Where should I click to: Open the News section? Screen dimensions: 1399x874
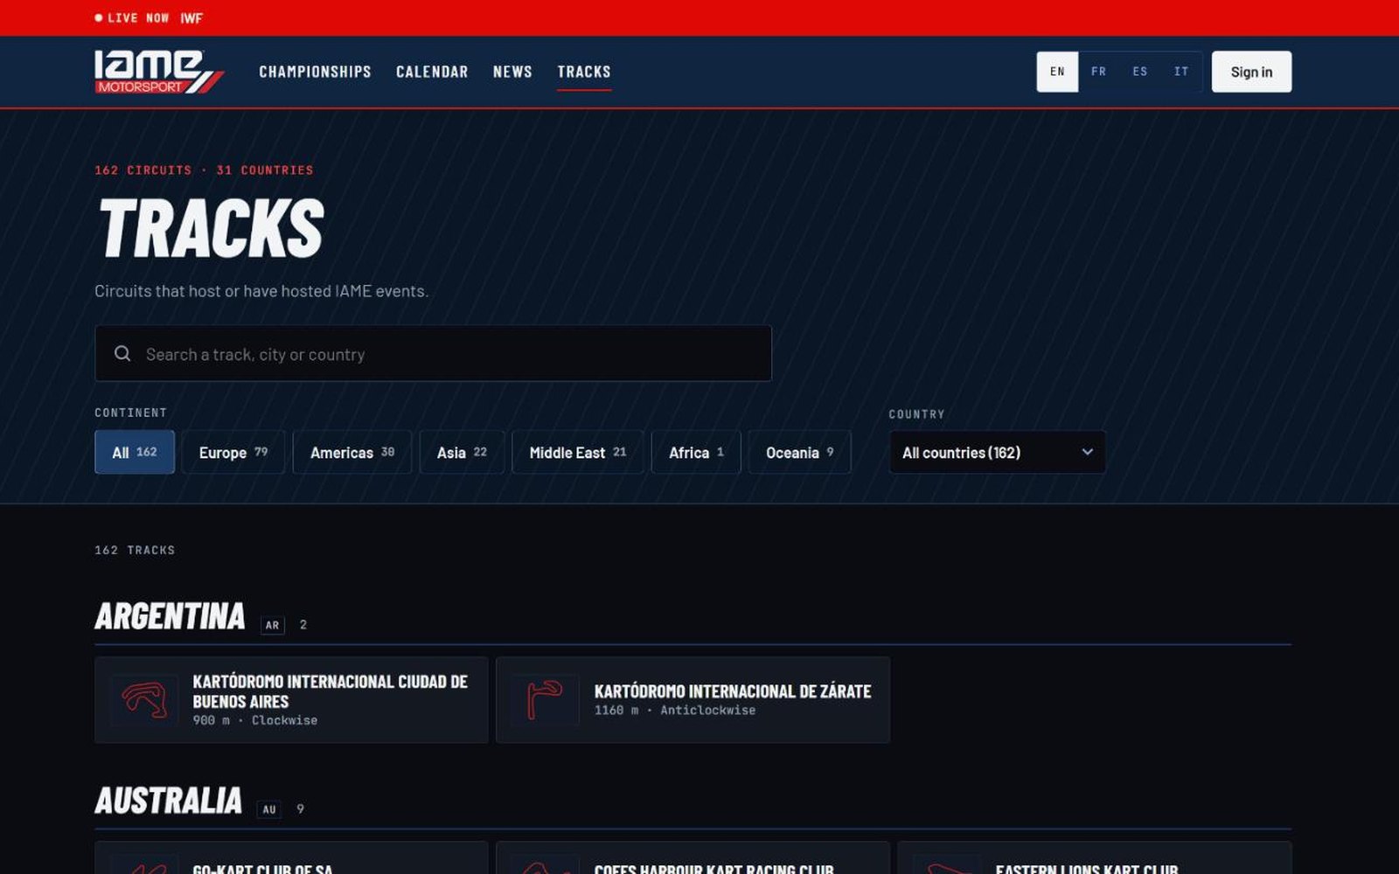coord(512,72)
